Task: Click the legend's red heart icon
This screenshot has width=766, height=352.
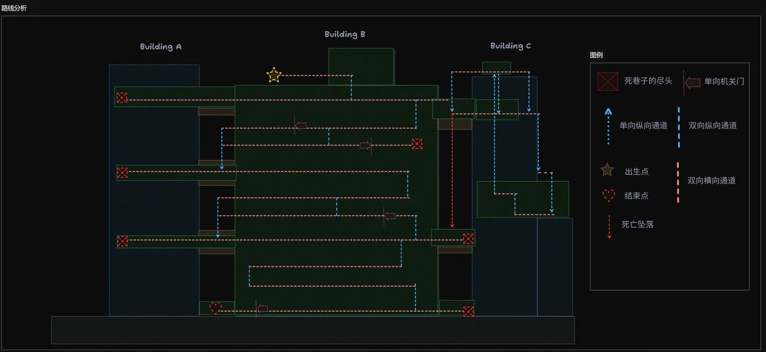Action: (609, 195)
